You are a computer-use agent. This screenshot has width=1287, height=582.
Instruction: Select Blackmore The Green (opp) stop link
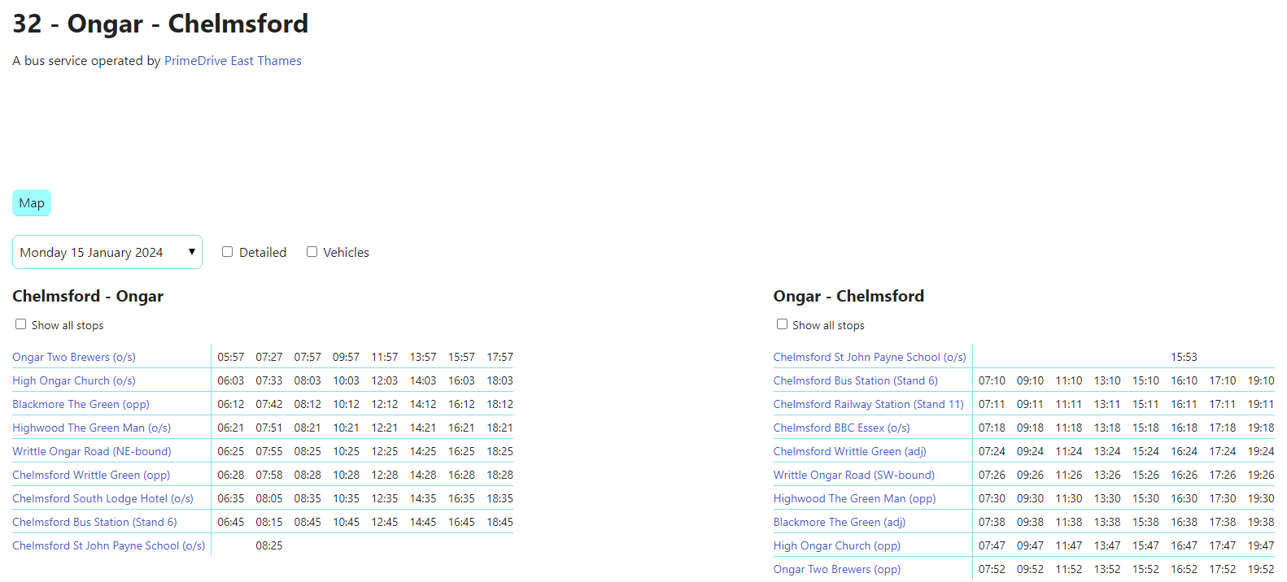pyautogui.click(x=81, y=404)
